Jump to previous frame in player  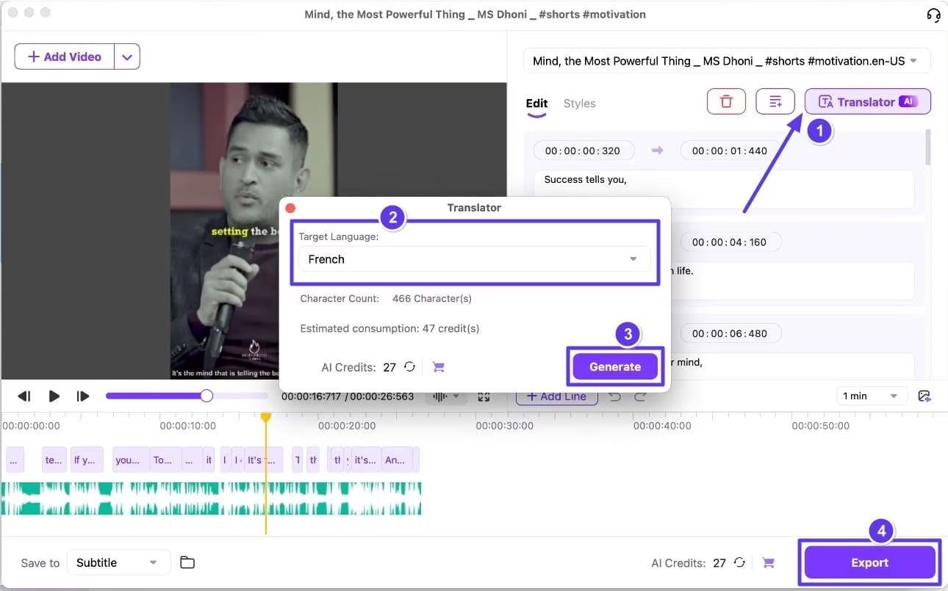tap(24, 396)
